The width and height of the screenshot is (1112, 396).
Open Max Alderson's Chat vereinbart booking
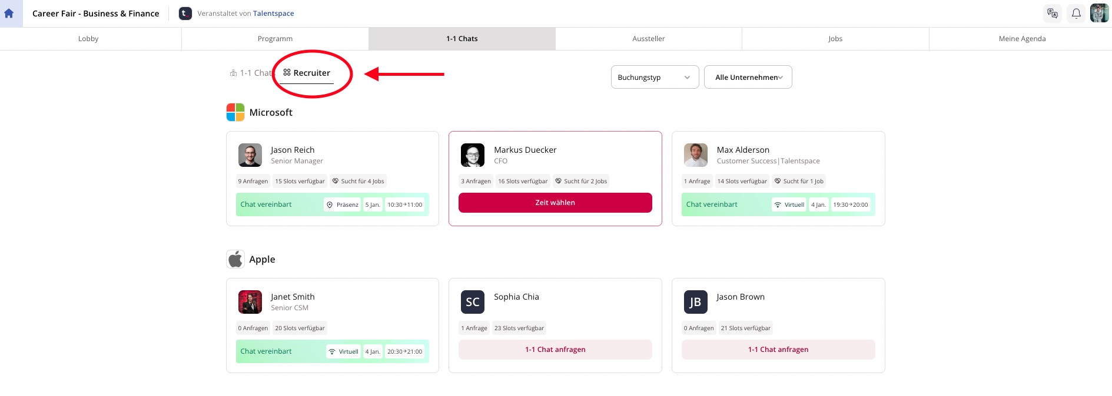point(778,204)
